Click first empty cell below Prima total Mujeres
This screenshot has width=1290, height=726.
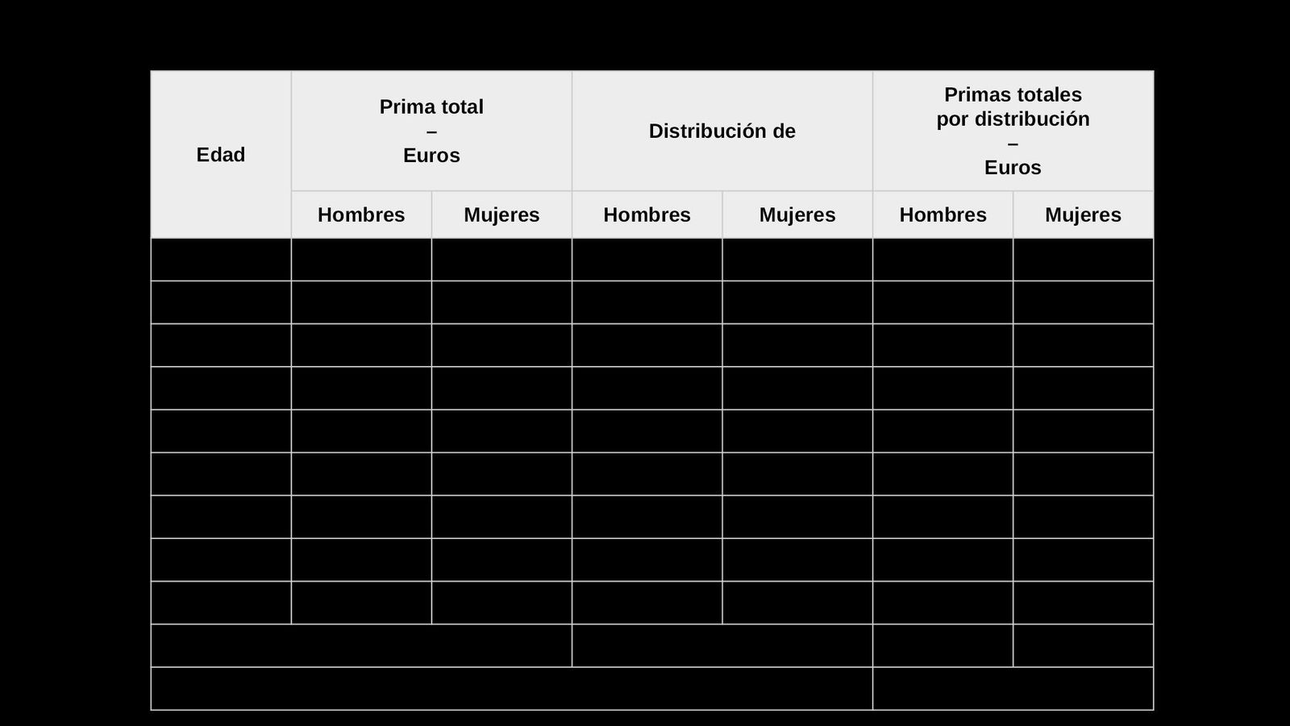pyautogui.click(x=501, y=260)
